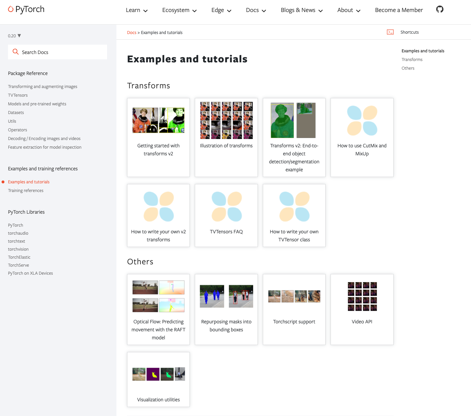Expand the Learn menu
Image resolution: width=471 pixels, height=416 pixels.
coord(136,10)
